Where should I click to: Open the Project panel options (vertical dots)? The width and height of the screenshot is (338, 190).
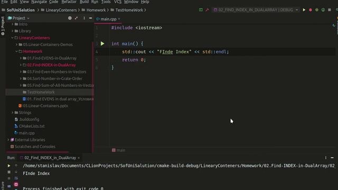pos(84,18)
